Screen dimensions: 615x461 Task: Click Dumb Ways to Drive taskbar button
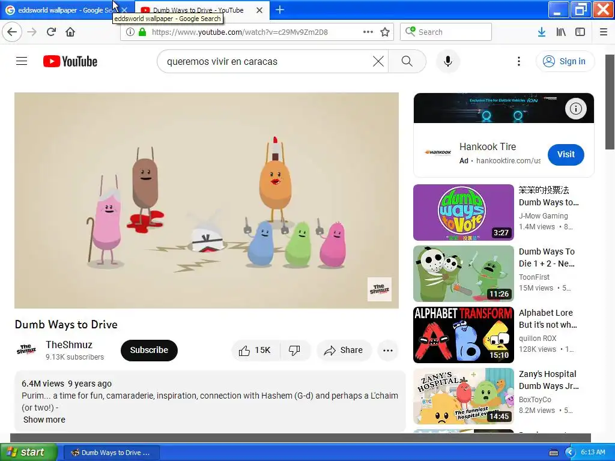(111, 453)
